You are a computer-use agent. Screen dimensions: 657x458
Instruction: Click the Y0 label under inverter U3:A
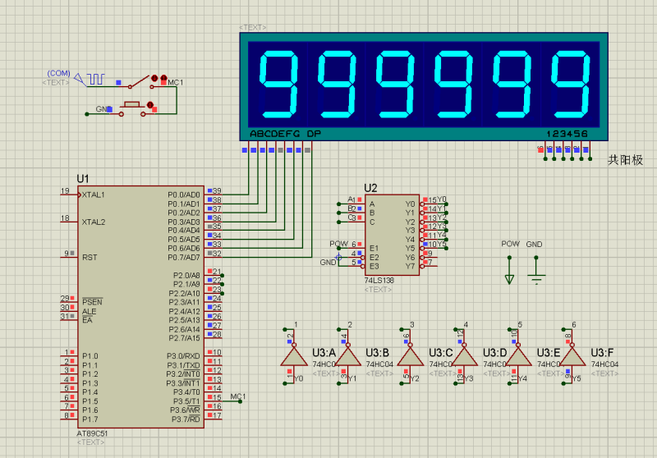pyautogui.click(x=299, y=378)
